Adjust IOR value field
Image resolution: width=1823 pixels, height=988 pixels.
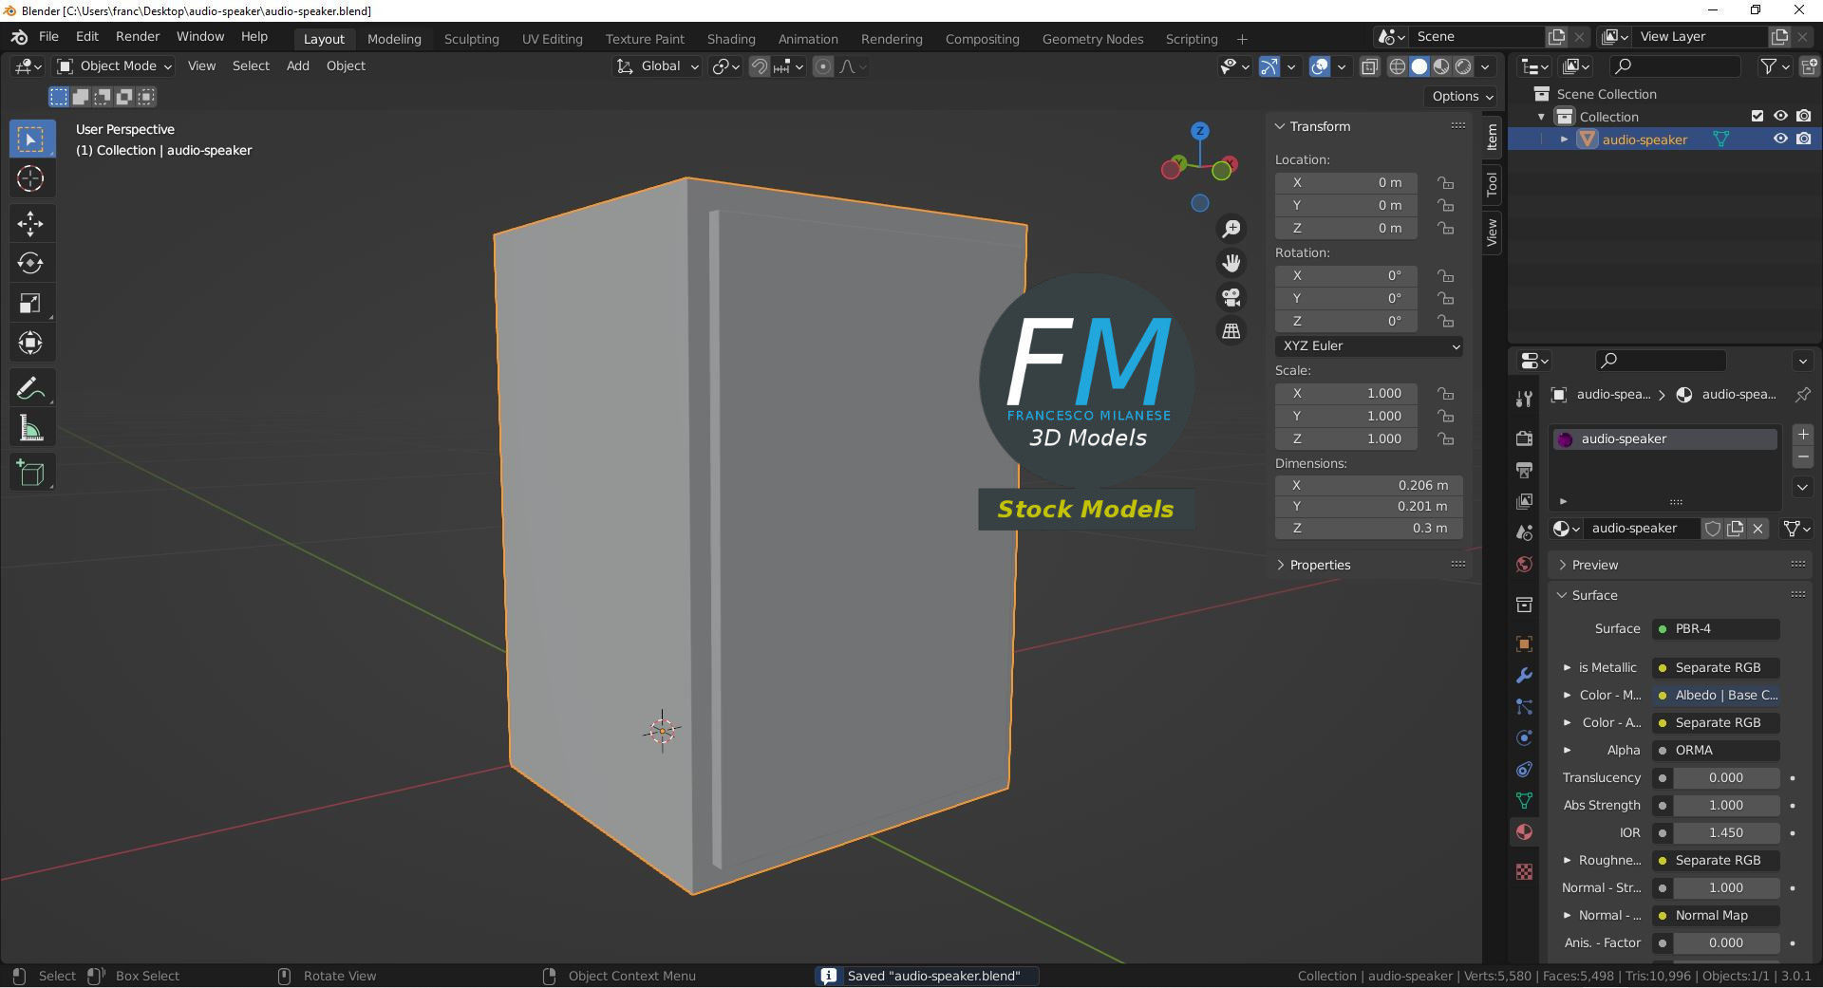1726,832
